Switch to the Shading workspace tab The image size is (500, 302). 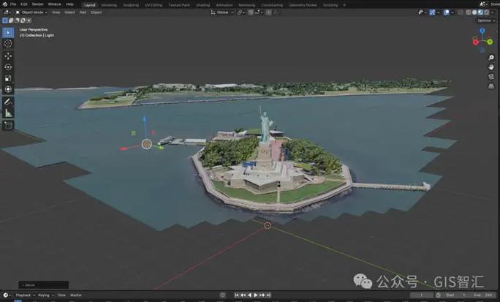coord(202,5)
